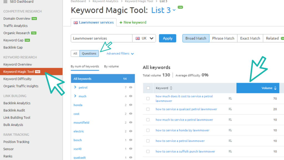284x160 pixels.
Task: Toggle visibility eye for bosch group
Action: [x=131, y=140]
